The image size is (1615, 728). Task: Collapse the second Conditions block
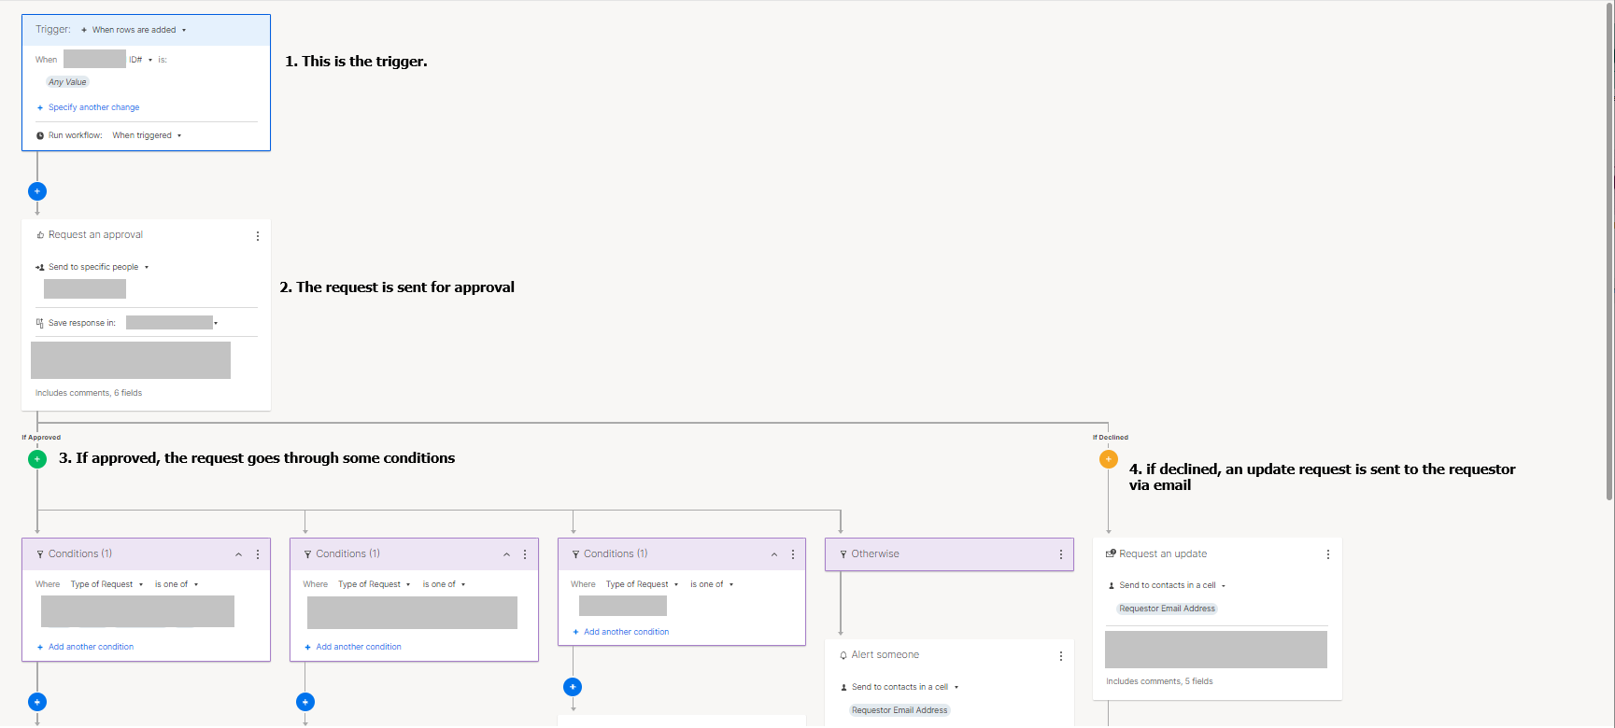click(x=507, y=554)
